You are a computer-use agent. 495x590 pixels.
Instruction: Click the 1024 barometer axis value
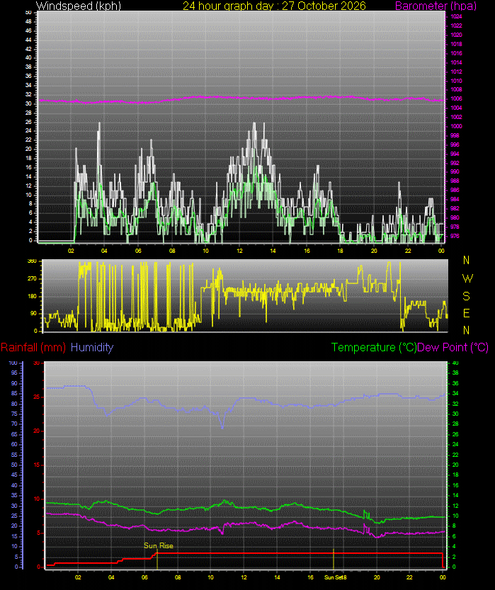456,16
